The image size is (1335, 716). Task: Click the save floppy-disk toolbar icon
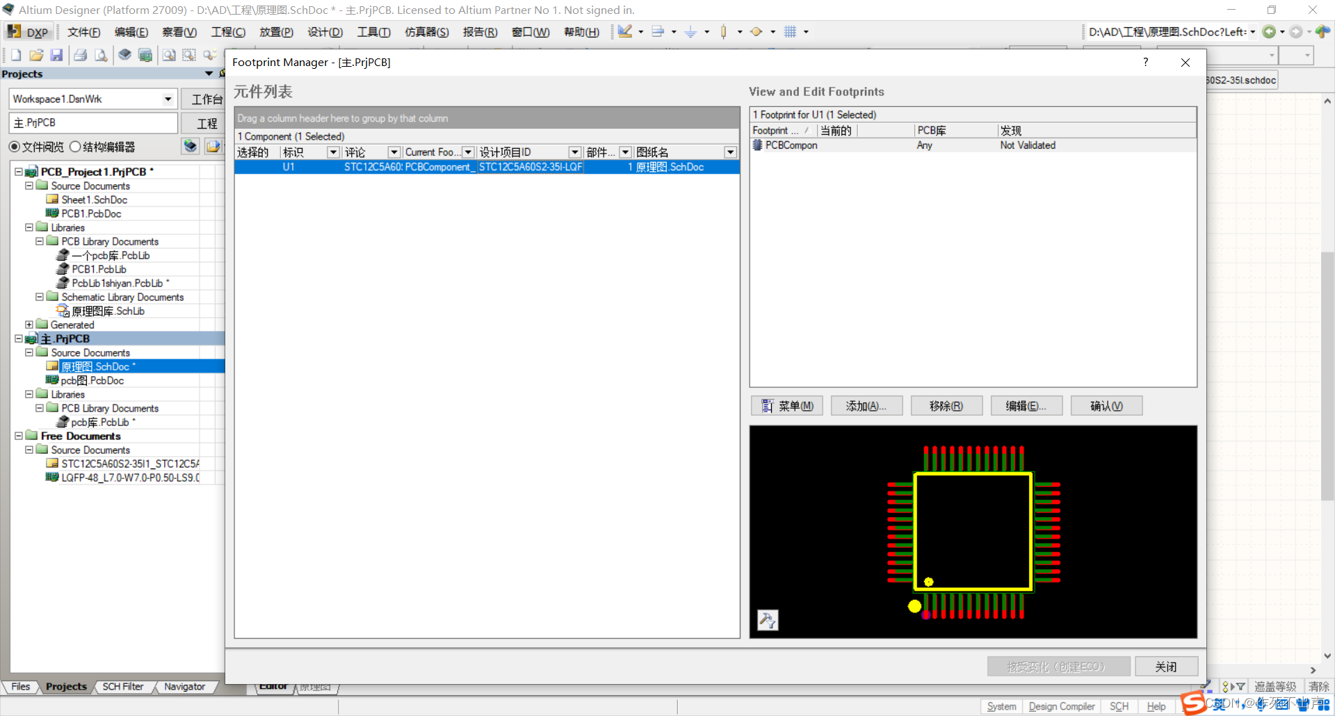[57, 55]
